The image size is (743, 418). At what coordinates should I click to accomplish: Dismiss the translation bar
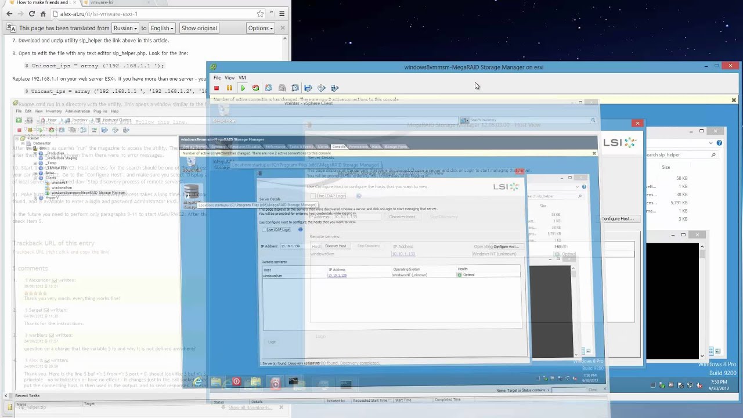283,28
